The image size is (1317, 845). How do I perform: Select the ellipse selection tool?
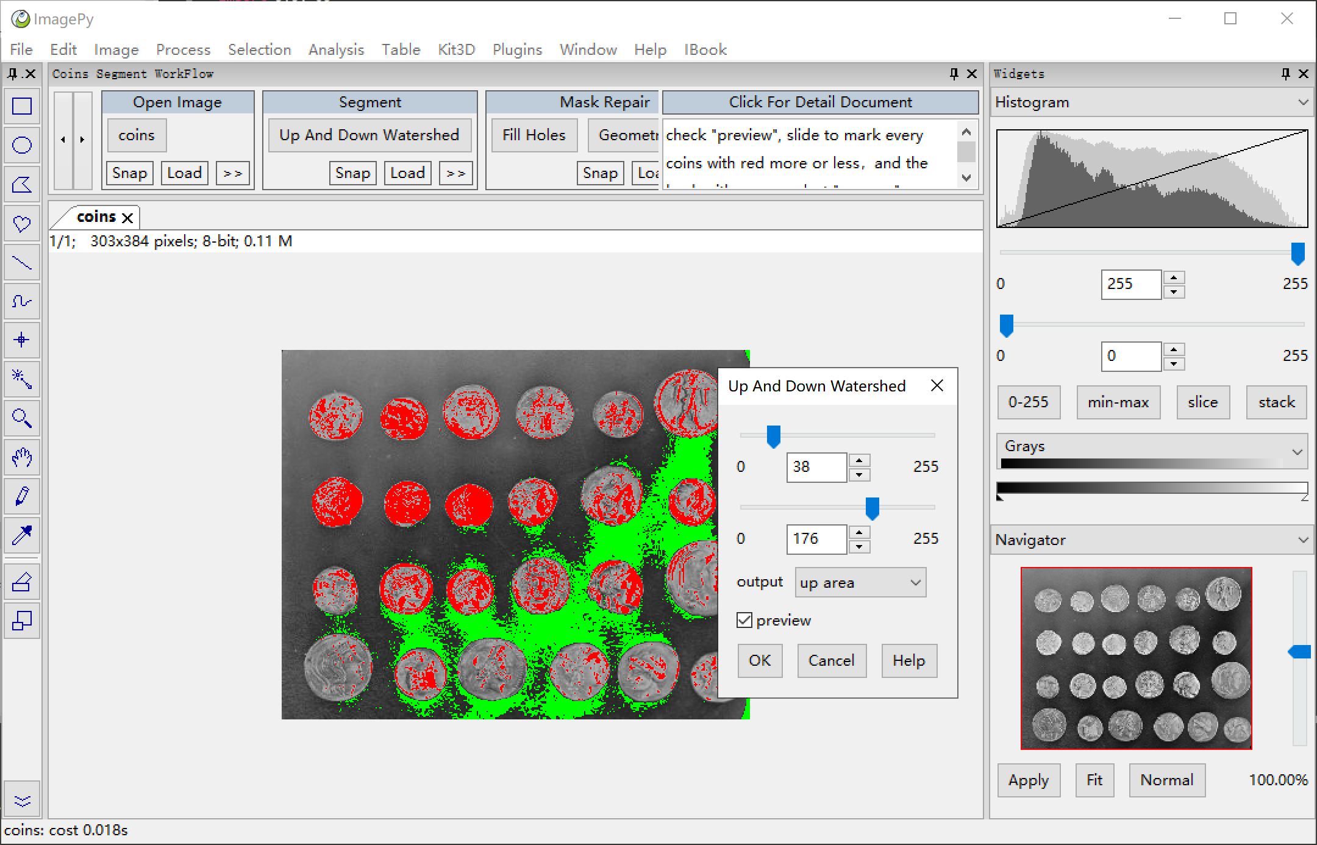pyautogui.click(x=22, y=146)
